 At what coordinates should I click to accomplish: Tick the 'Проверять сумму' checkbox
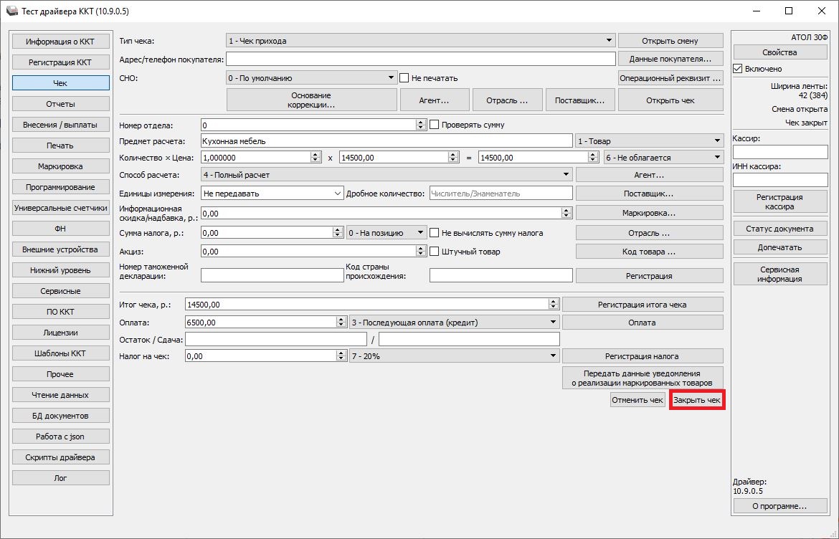[434, 125]
